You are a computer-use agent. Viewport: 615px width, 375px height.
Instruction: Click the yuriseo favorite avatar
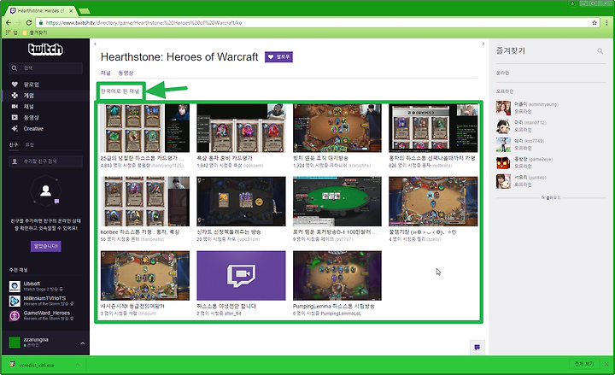point(503,181)
